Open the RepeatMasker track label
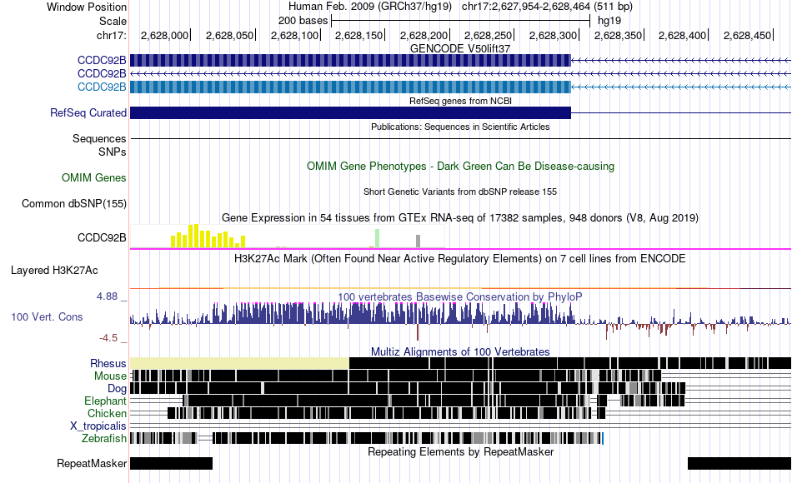The height and width of the screenshot is (483, 792). click(92, 463)
